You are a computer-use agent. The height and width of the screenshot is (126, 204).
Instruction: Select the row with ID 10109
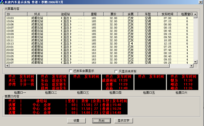(100, 34)
